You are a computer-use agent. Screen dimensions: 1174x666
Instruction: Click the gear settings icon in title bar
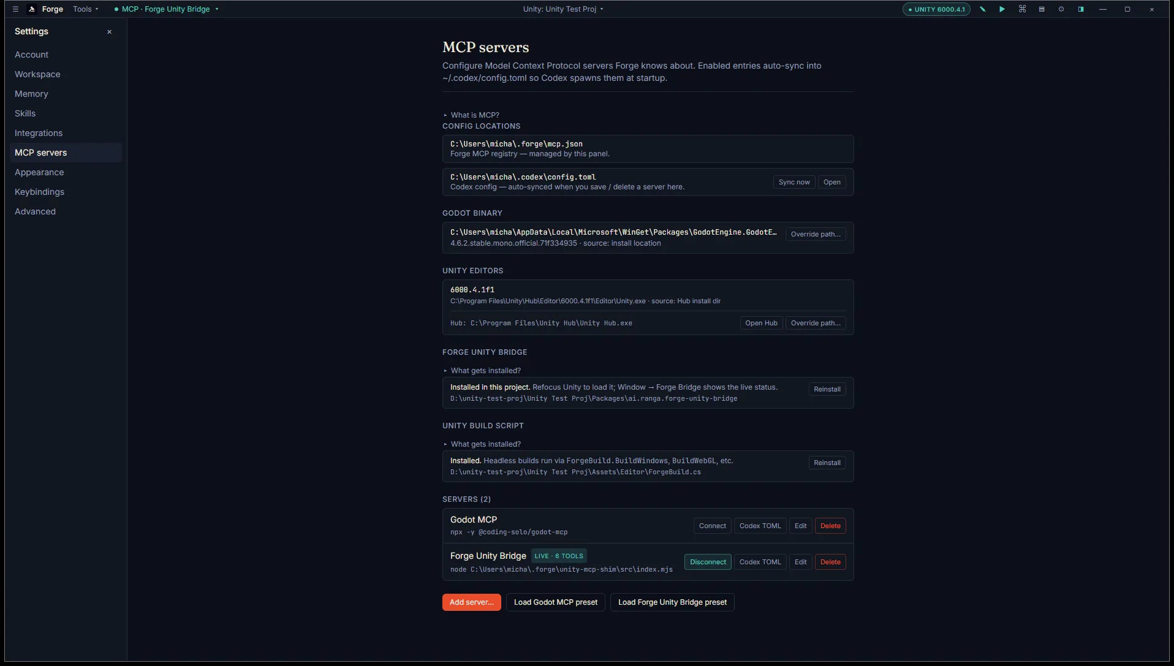pyautogui.click(x=1061, y=9)
